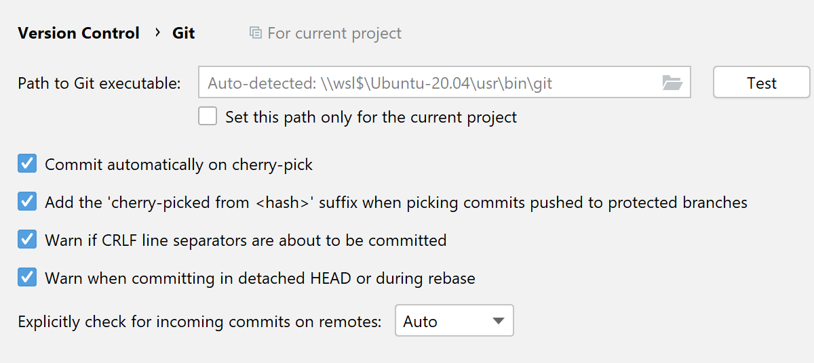814x363 pixels.
Task: Click the 'Warn when committing in detached HEAD' label text
Action: [x=260, y=278]
